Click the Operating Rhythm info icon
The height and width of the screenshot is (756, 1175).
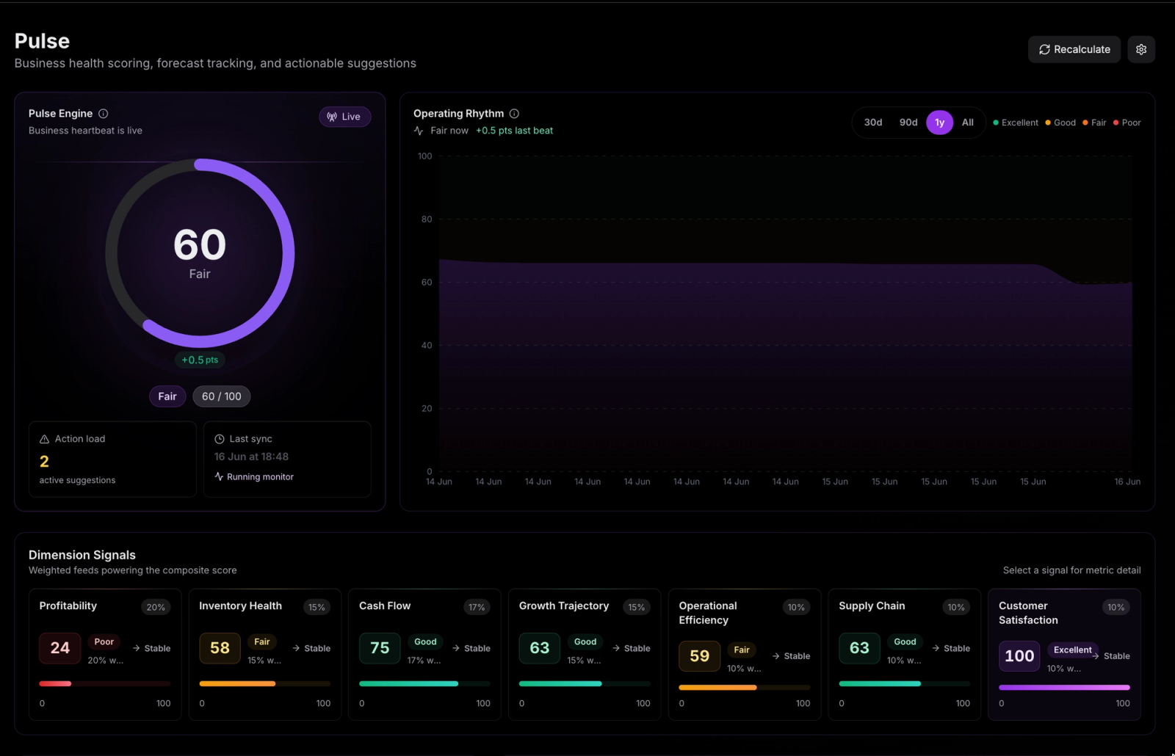tap(514, 113)
